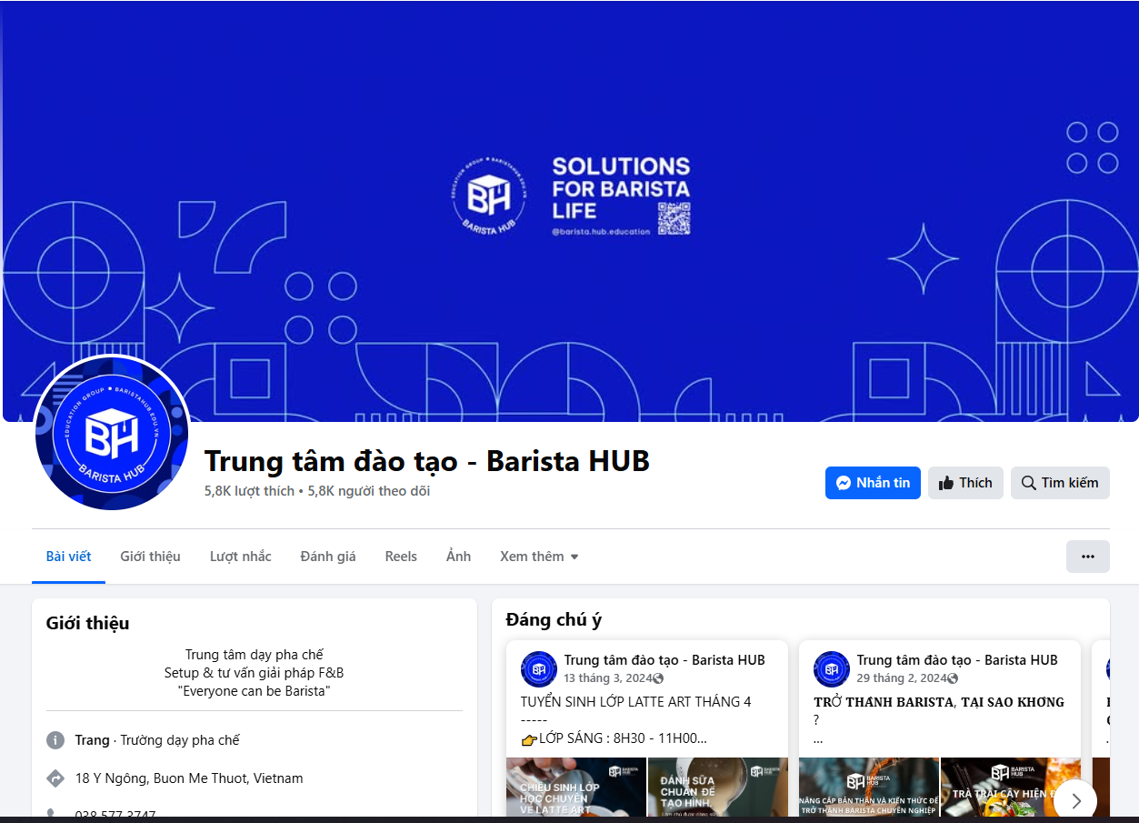Click the globe icon next to 13 tháng 3, 2024
This screenshot has height=823, width=1139.
pyautogui.click(x=658, y=678)
